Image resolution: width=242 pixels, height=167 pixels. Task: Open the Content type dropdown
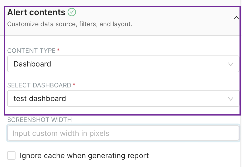point(123,64)
